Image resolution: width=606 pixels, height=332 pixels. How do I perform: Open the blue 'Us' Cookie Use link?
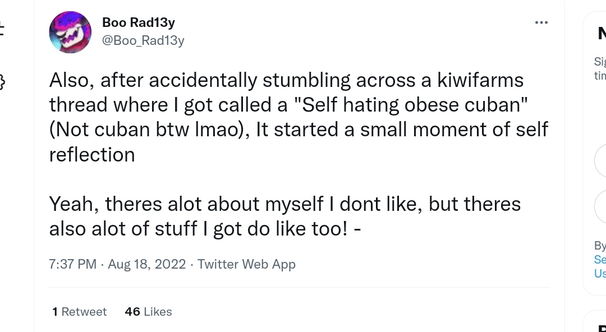600,273
